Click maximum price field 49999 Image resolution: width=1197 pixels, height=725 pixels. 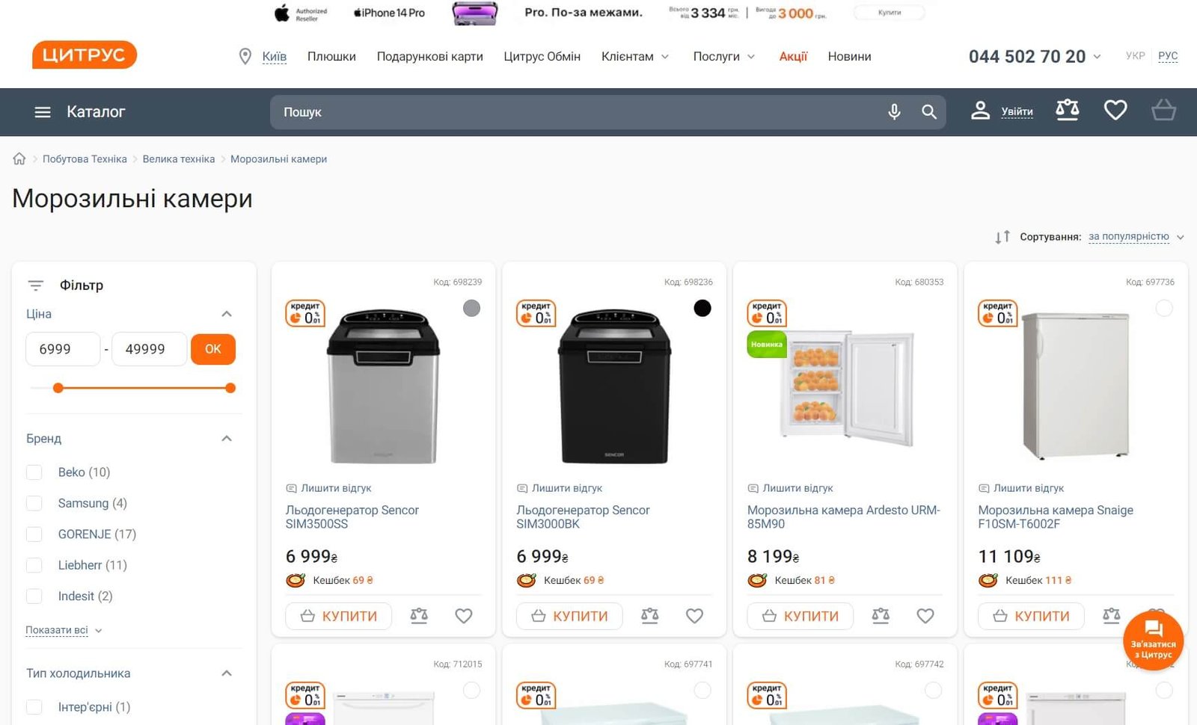click(149, 349)
